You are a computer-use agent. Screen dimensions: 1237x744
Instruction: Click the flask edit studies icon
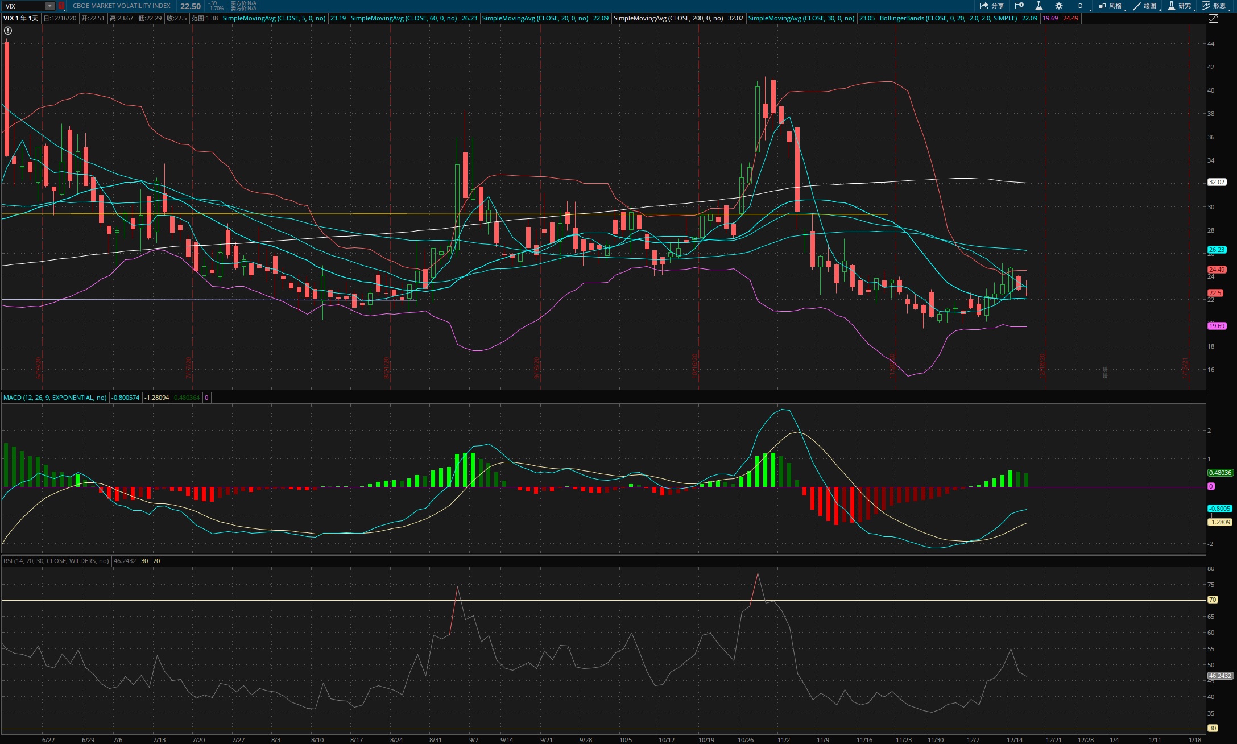pos(1039,6)
